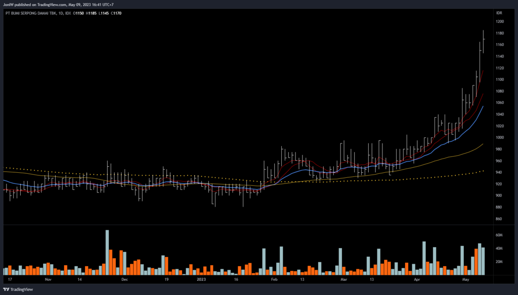The height and width of the screenshot is (295, 518).
Task: Click the Feb date label on time axis
Action: pos(274,279)
